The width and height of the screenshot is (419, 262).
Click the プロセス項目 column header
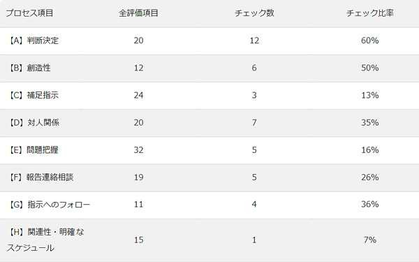pos(29,13)
